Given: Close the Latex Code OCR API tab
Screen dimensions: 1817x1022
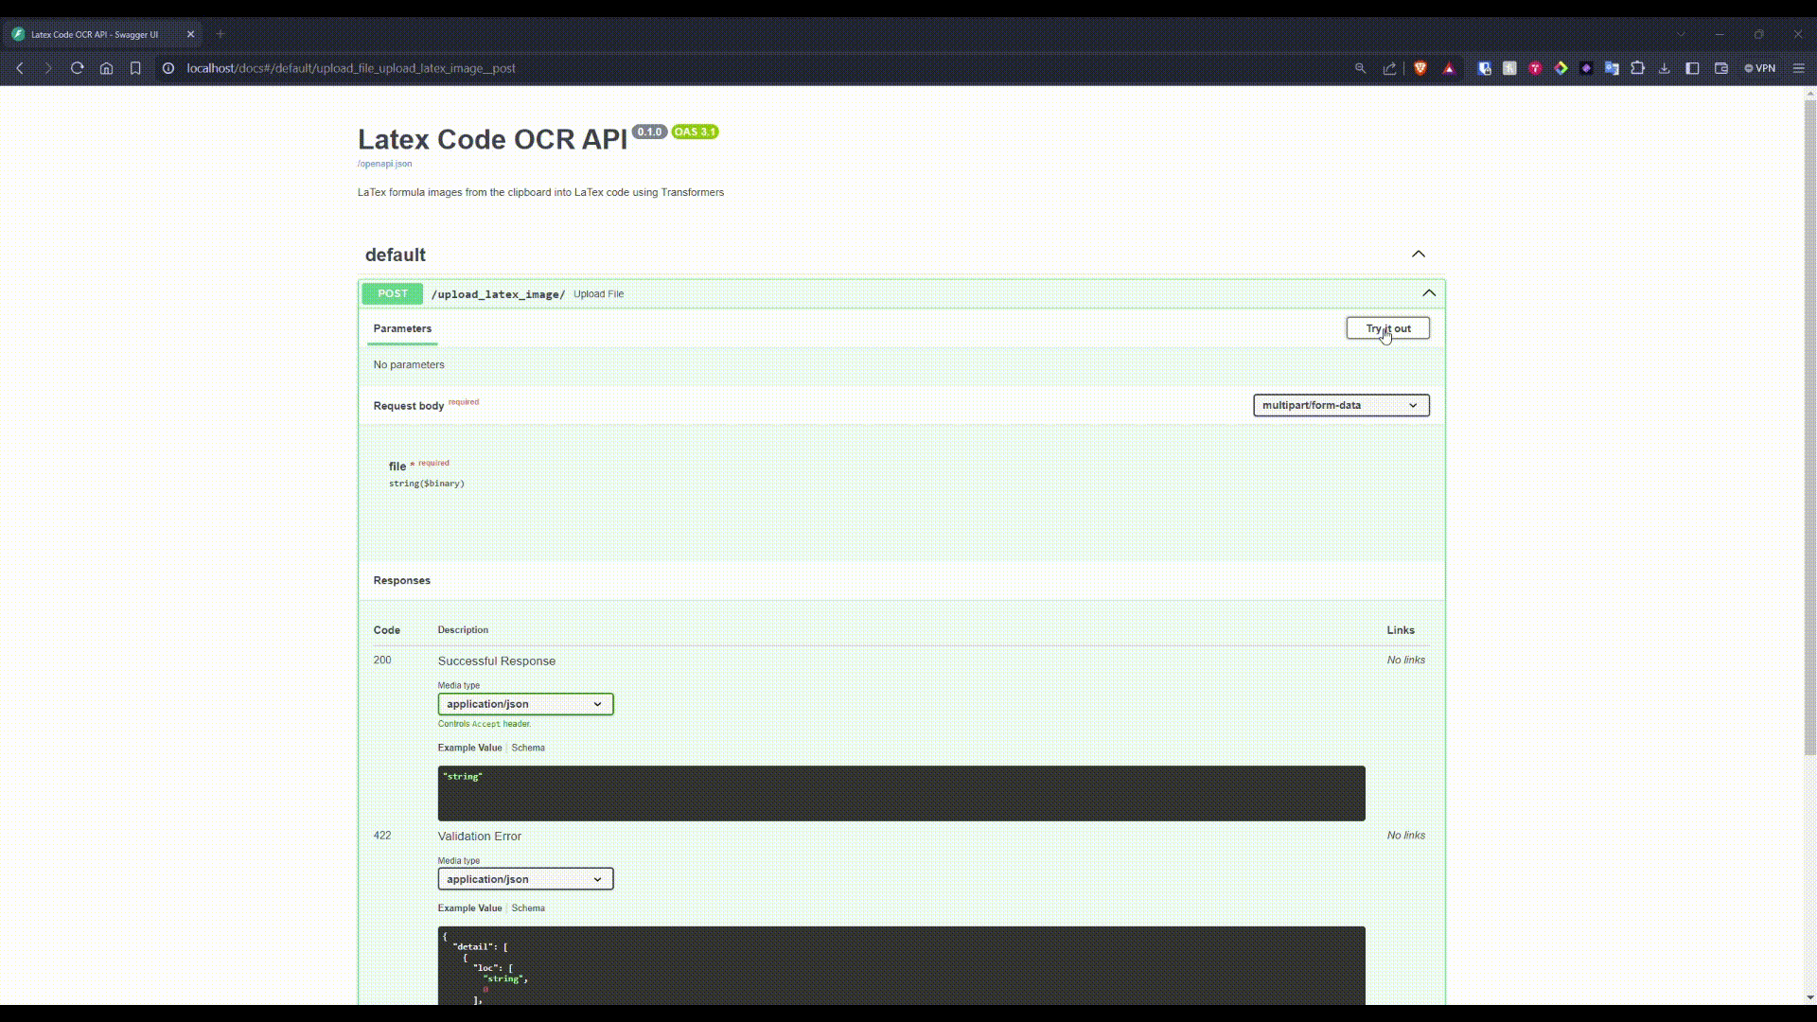Looking at the screenshot, I should (190, 34).
